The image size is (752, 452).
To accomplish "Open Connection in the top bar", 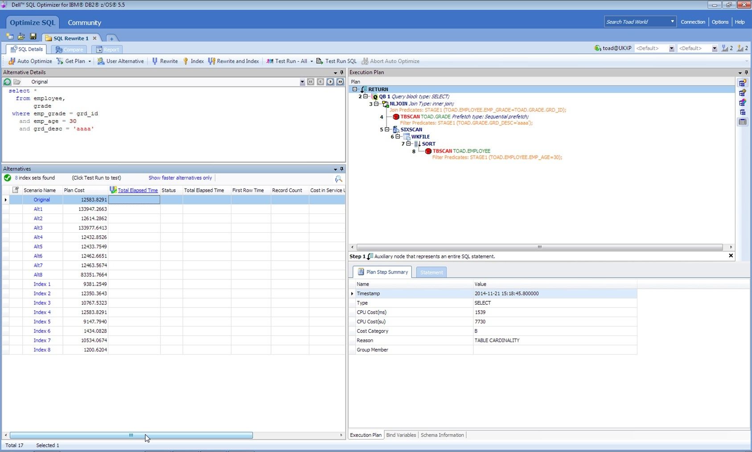I will click(693, 22).
